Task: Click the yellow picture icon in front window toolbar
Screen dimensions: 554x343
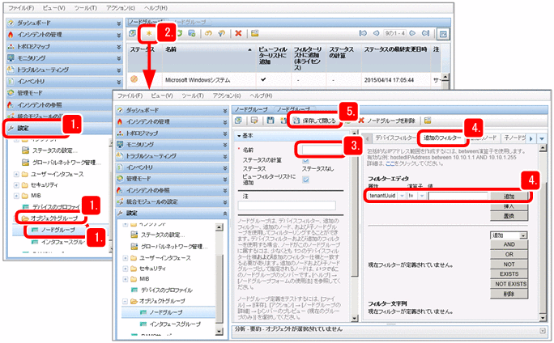Action: 428,121
